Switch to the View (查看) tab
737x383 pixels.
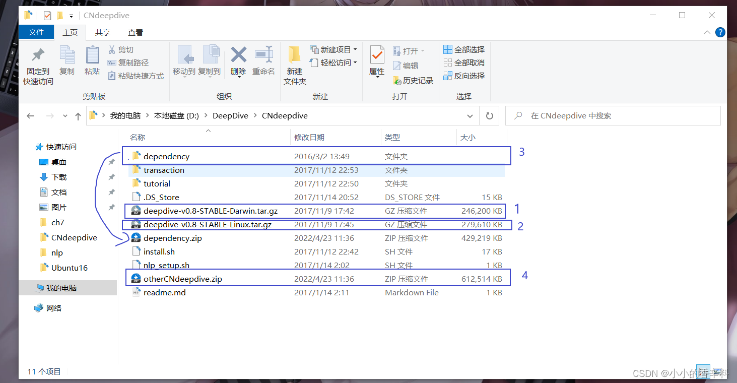pos(135,32)
